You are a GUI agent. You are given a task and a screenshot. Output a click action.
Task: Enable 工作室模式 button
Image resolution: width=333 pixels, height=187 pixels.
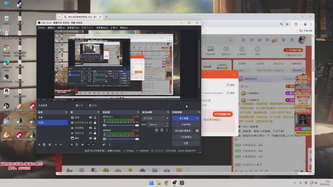[186, 137]
